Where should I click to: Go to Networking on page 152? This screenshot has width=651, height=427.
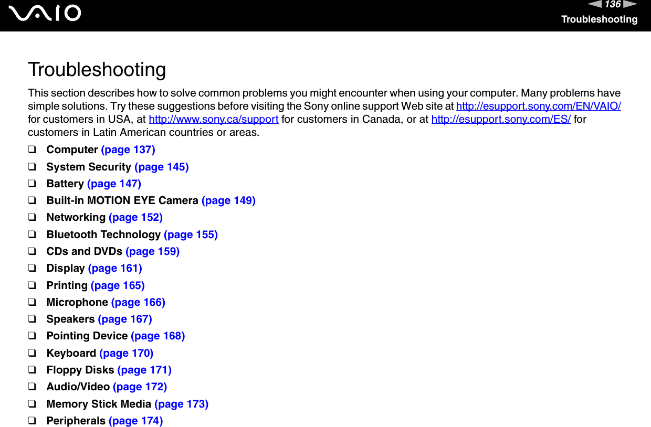click(x=136, y=217)
